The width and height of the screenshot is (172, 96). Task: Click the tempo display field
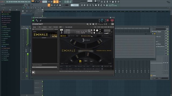45,2
